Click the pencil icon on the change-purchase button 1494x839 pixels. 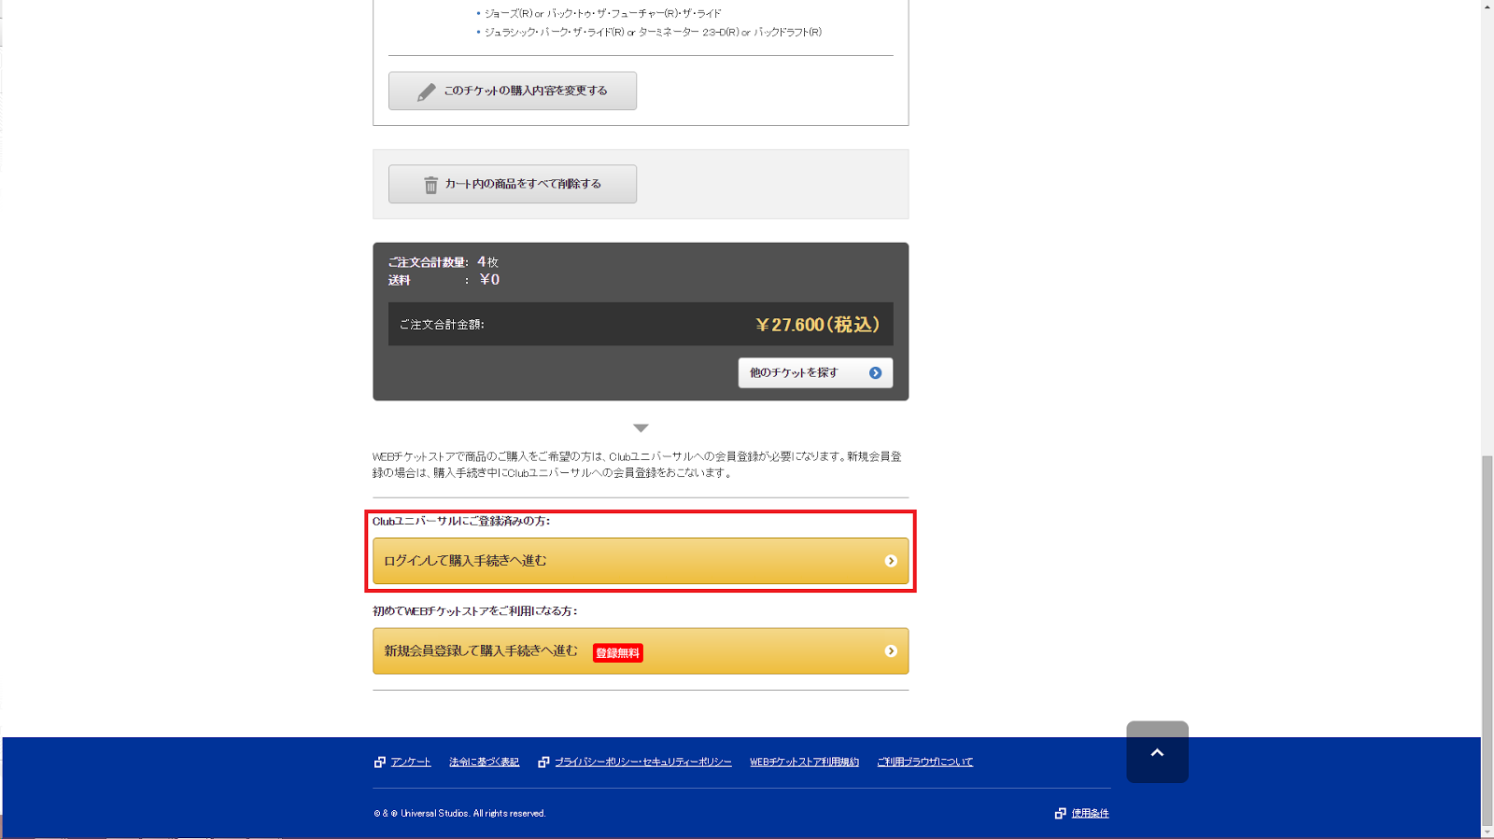click(427, 91)
